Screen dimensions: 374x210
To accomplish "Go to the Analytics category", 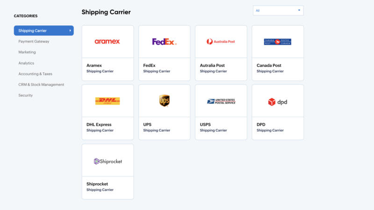I will pyautogui.click(x=26, y=63).
